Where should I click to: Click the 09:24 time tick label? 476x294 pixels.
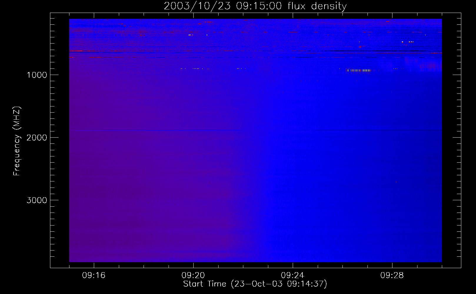(293, 275)
